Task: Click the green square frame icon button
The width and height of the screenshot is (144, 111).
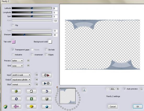Action: pos(31,99)
